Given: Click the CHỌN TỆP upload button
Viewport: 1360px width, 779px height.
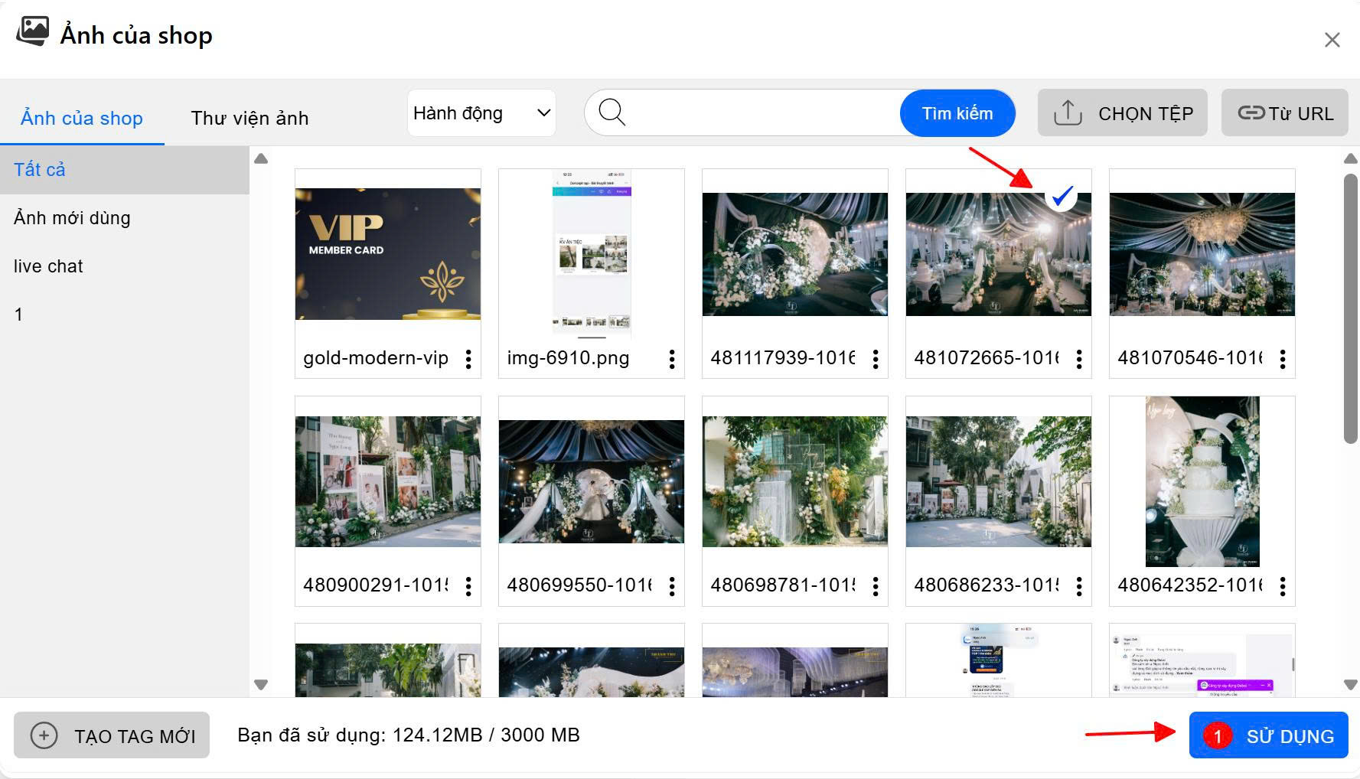Looking at the screenshot, I should pos(1123,112).
